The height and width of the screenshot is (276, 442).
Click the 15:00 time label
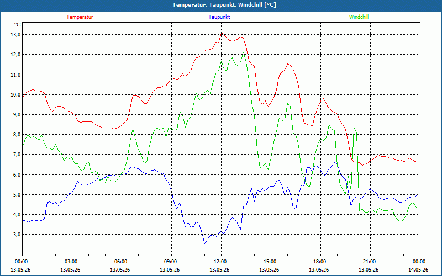coord(271,262)
